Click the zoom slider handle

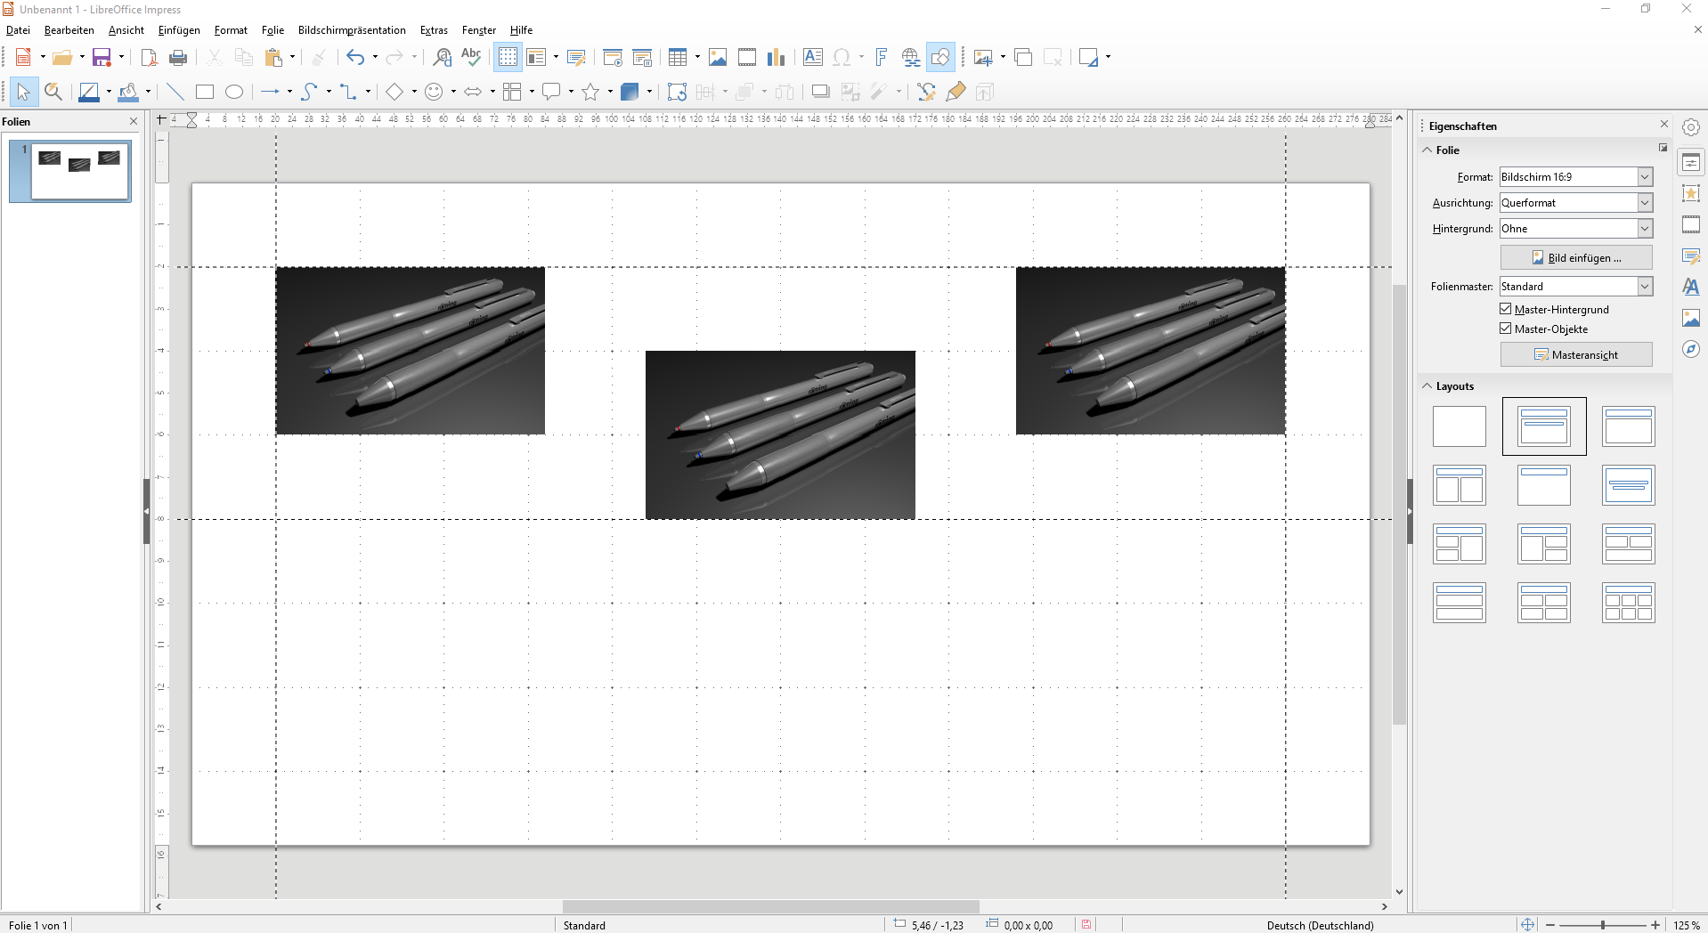click(1603, 925)
